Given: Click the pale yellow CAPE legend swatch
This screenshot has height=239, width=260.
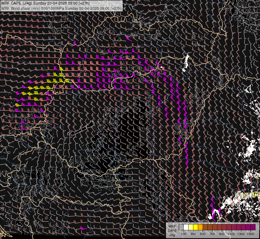Looking at the screenshot, I should click(191, 227).
